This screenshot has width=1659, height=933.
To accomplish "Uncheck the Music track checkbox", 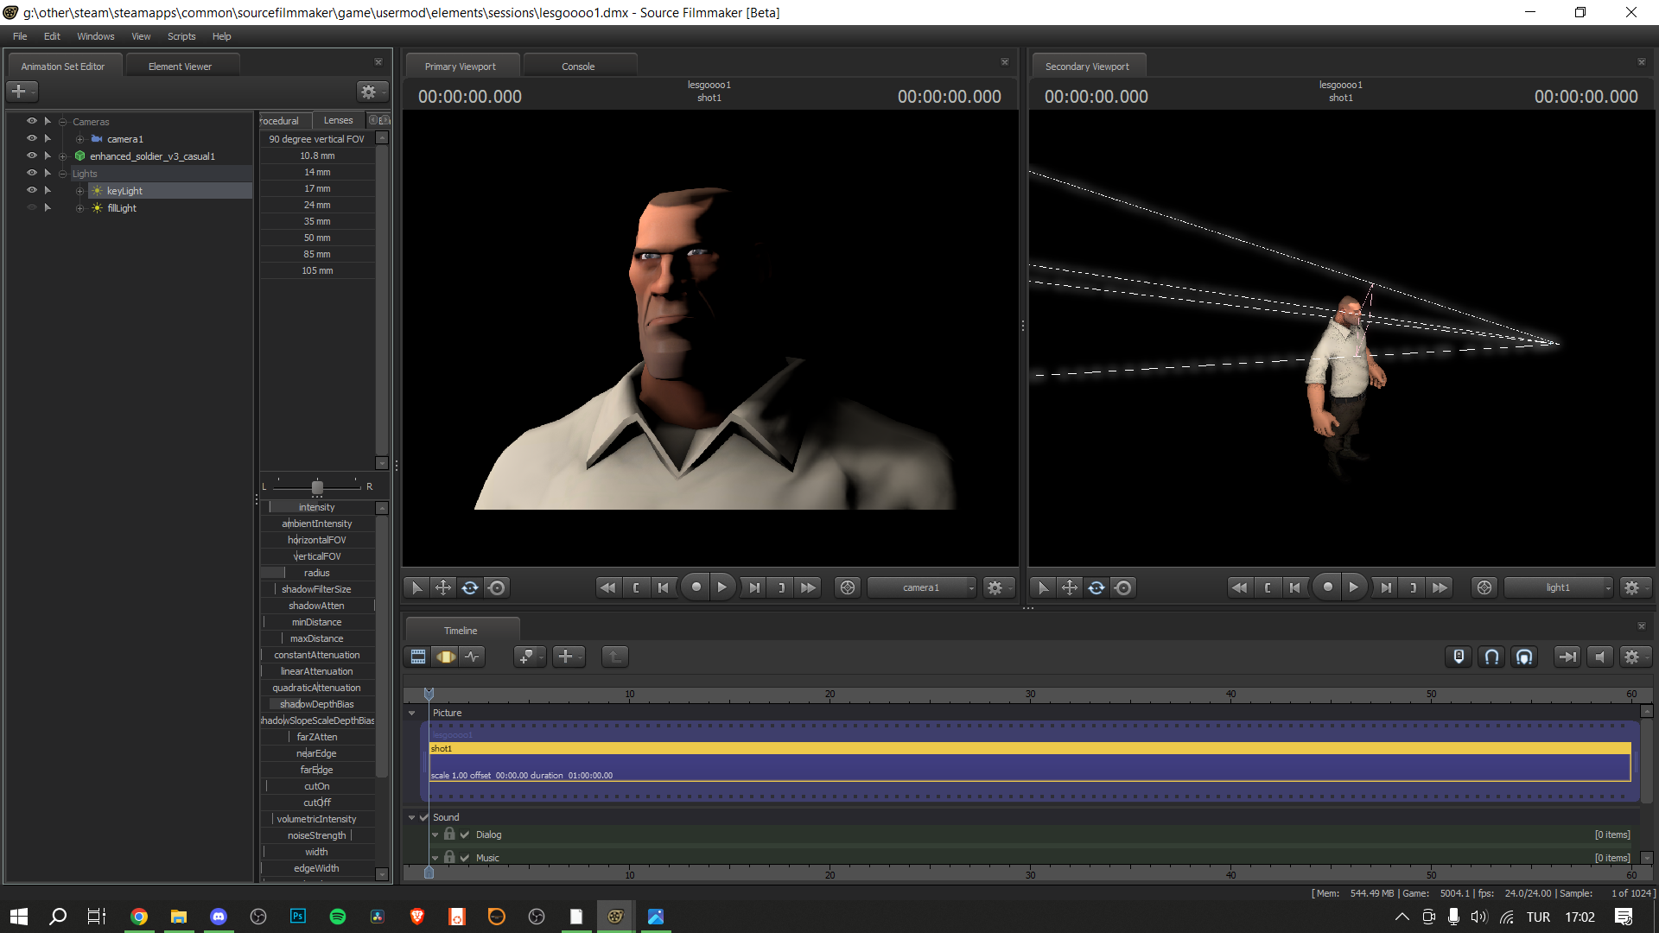I will [465, 858].
